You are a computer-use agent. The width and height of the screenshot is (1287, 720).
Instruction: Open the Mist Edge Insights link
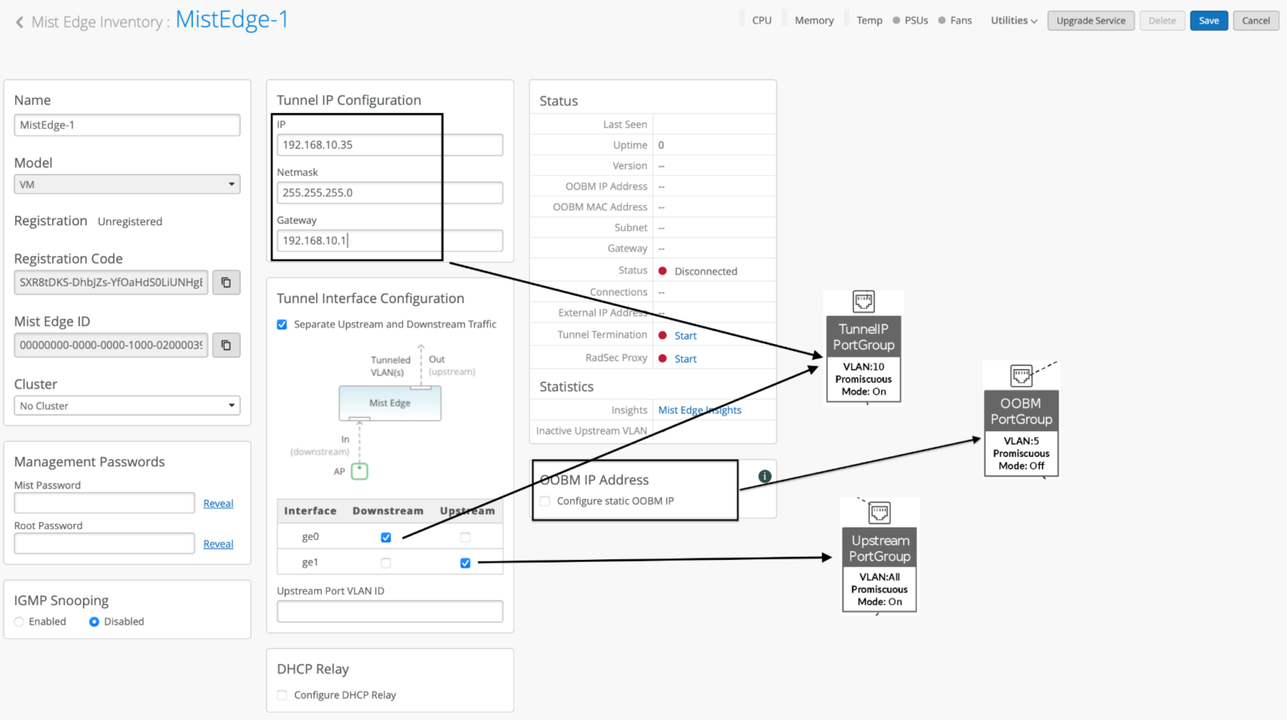(x=700, y=410)
